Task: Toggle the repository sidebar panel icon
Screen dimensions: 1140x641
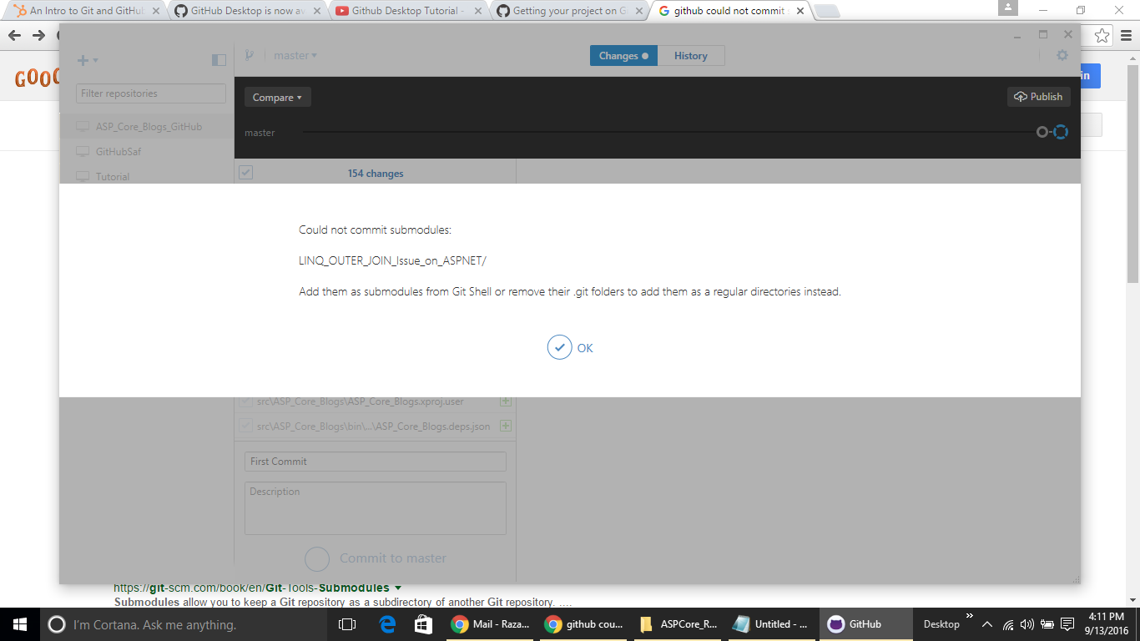Action: pos(219,60)
